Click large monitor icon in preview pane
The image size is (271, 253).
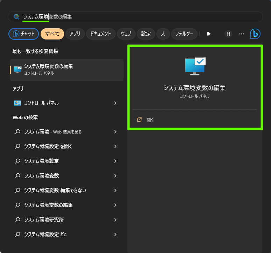[195, 66]
